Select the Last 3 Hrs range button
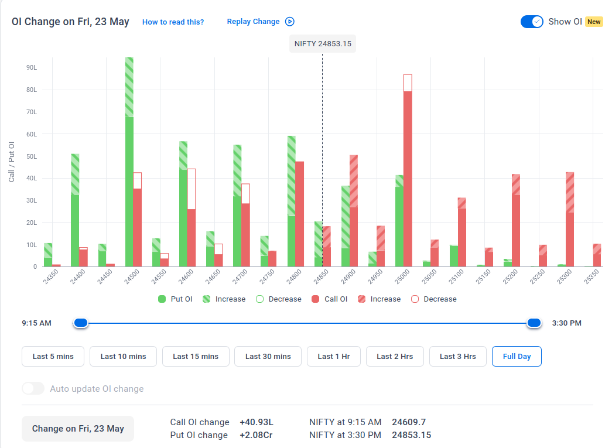 [x=458, y=356]
